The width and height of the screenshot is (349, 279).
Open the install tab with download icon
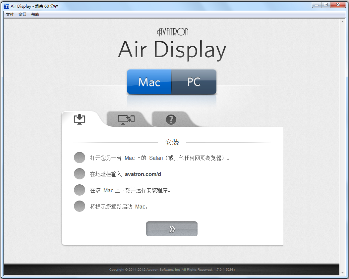point(80,119)
